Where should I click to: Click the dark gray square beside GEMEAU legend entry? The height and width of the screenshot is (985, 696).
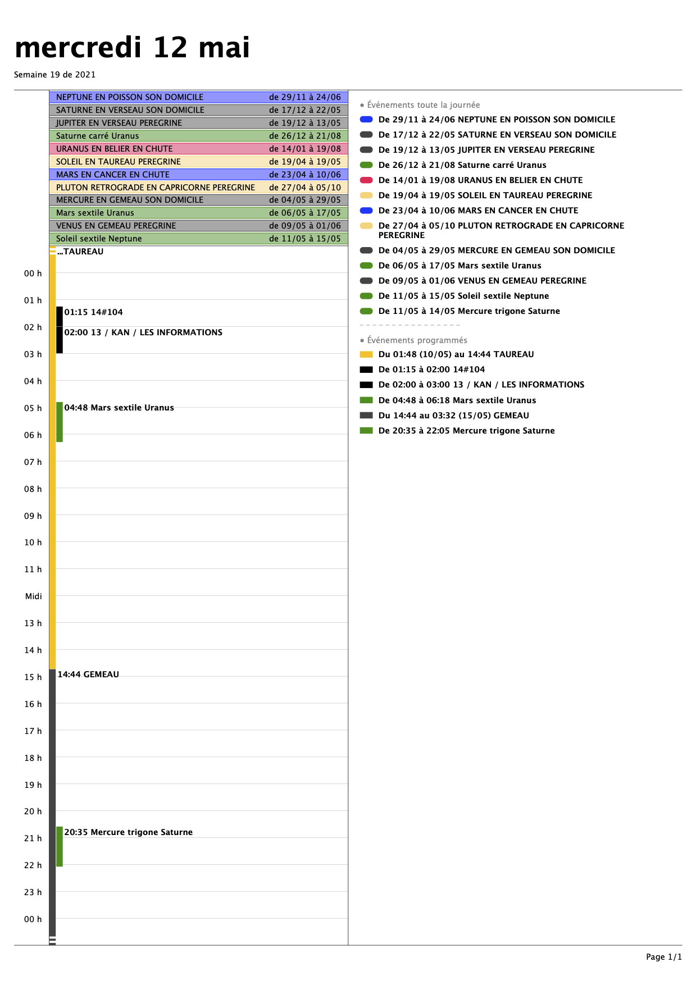(366, 416)
